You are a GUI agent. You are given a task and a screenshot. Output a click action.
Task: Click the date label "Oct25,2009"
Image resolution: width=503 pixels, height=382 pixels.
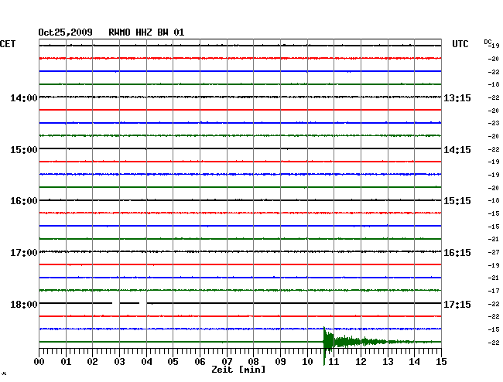(x=66, y=32)
